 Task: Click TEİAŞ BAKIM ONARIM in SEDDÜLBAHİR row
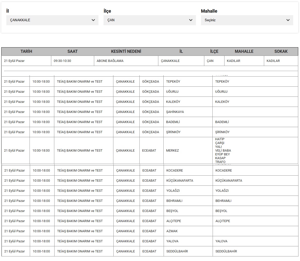(80, 251)
